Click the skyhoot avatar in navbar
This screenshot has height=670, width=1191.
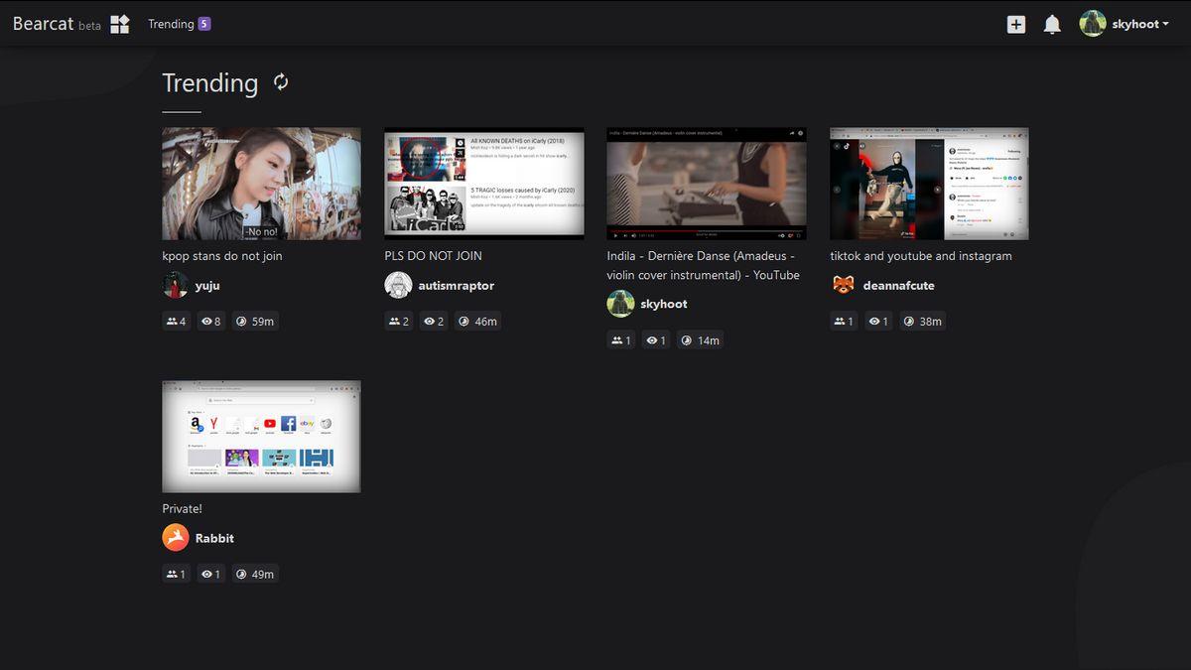pos(1093,24)
